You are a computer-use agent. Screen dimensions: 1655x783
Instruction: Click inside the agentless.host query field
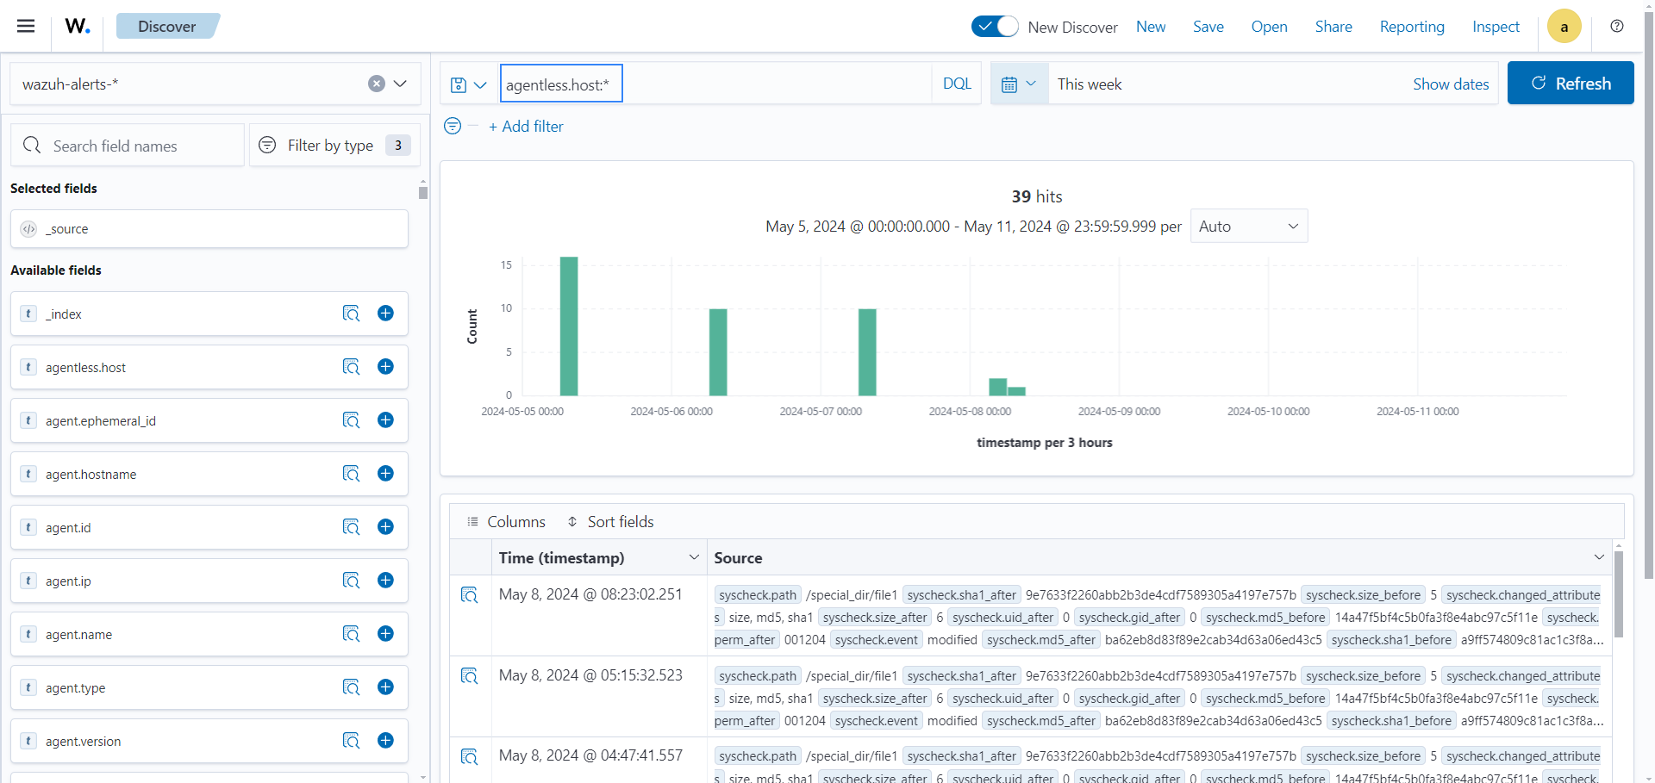(560, 83)
